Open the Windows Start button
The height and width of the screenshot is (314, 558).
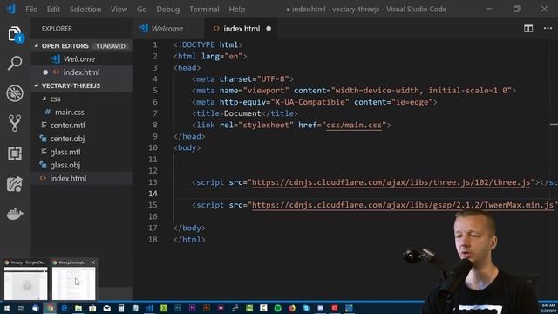coord(7,308)
